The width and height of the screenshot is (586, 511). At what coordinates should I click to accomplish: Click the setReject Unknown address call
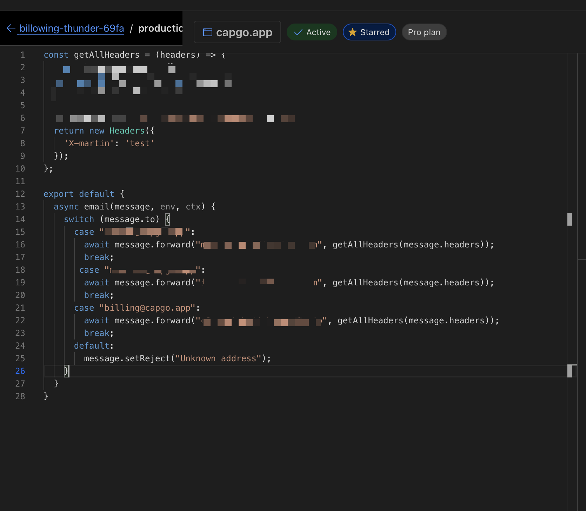[177, 358]
